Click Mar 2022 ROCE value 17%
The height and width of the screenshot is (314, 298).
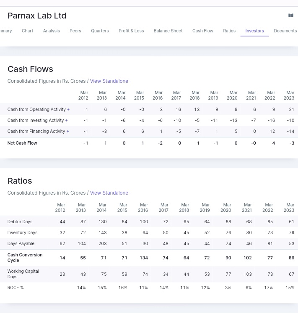268,288
